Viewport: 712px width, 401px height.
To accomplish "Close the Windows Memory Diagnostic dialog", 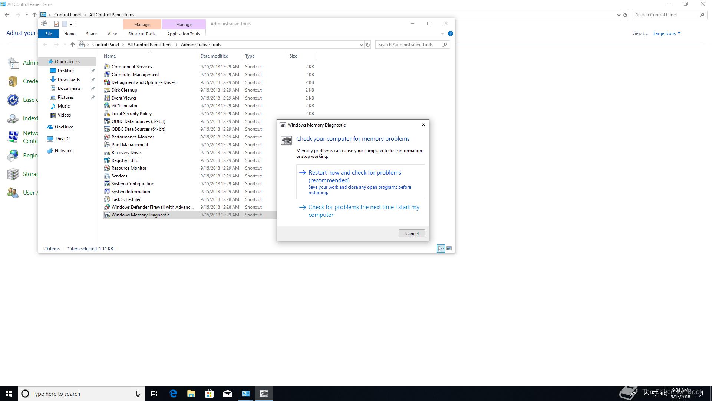I will pos(423,125).
